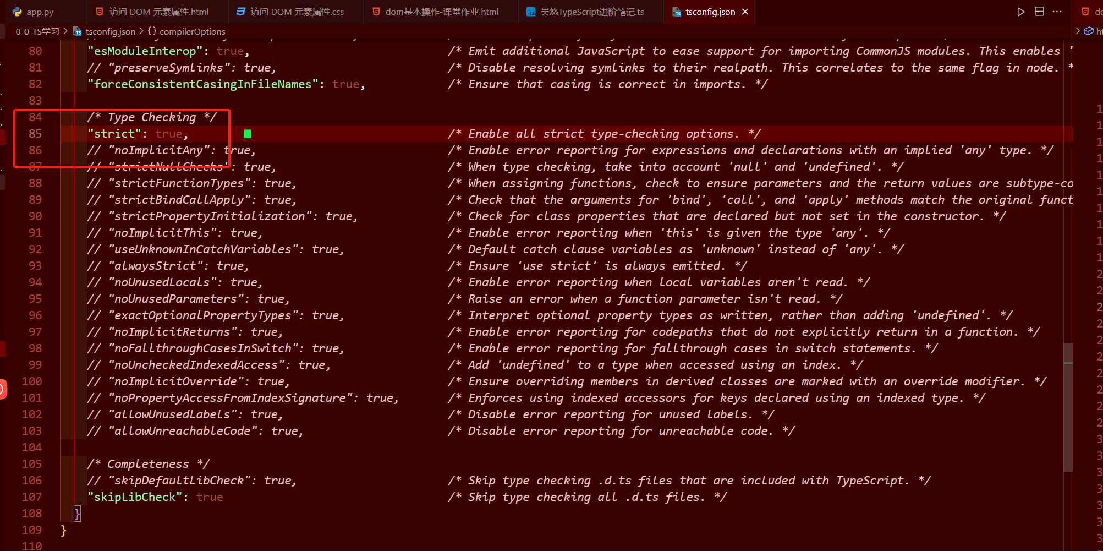Click comment 'Skip type checking all .d.ts files.'
Viewport: 1103px width, 551px height.
click(x=588, y=497)
